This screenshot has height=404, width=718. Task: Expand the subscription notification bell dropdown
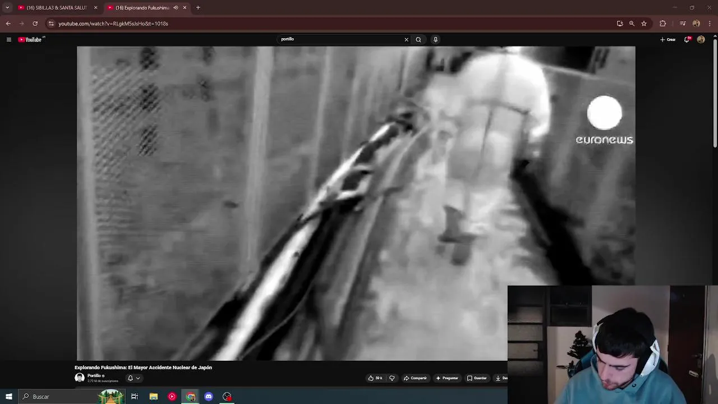coord(134,378)
